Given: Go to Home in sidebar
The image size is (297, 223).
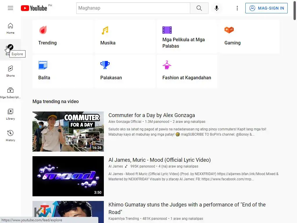Looking at the screenshot, I should pyautogui.click(x=10, y=28).
